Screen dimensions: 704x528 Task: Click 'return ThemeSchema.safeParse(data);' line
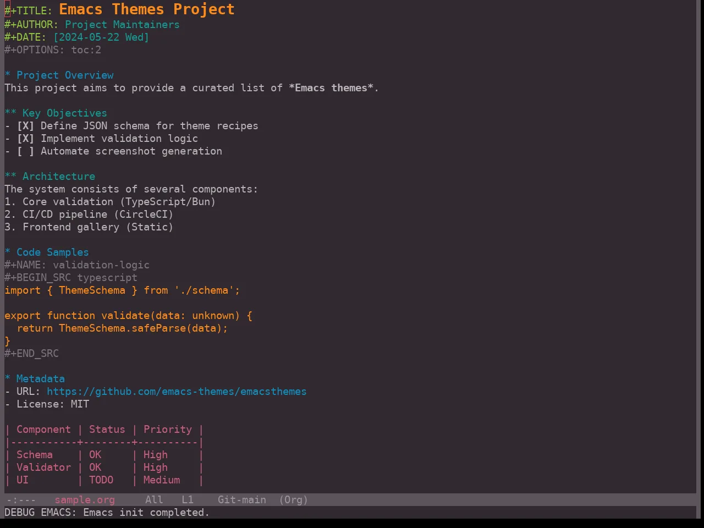122,328
